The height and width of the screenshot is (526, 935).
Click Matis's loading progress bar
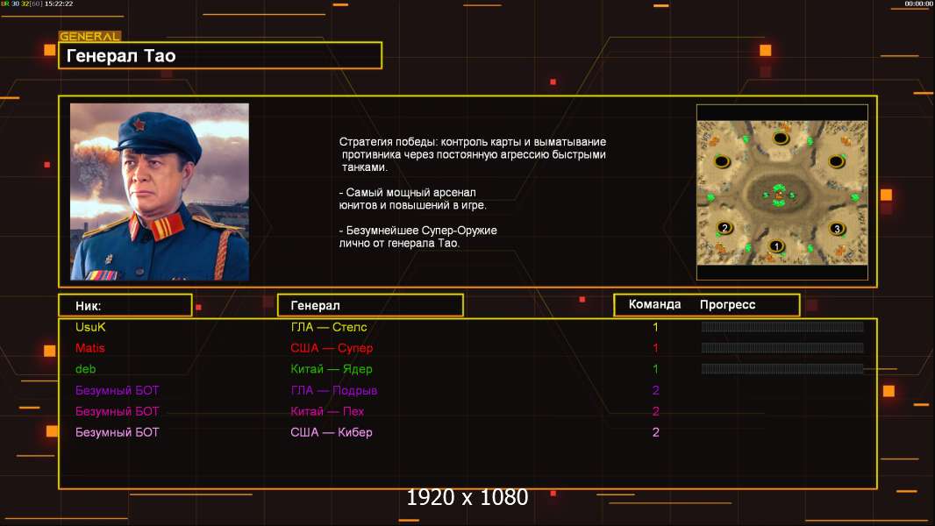782,348
